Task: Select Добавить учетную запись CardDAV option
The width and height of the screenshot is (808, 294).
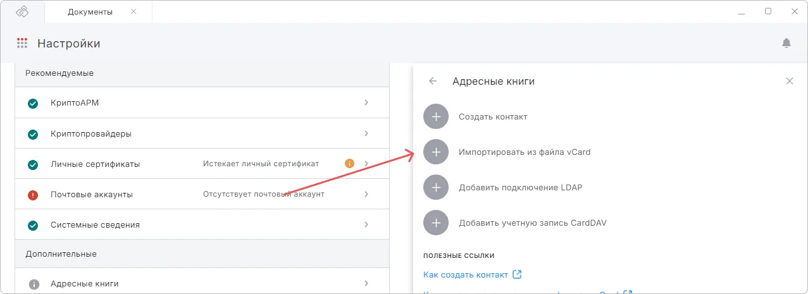Action: point(533,223)
